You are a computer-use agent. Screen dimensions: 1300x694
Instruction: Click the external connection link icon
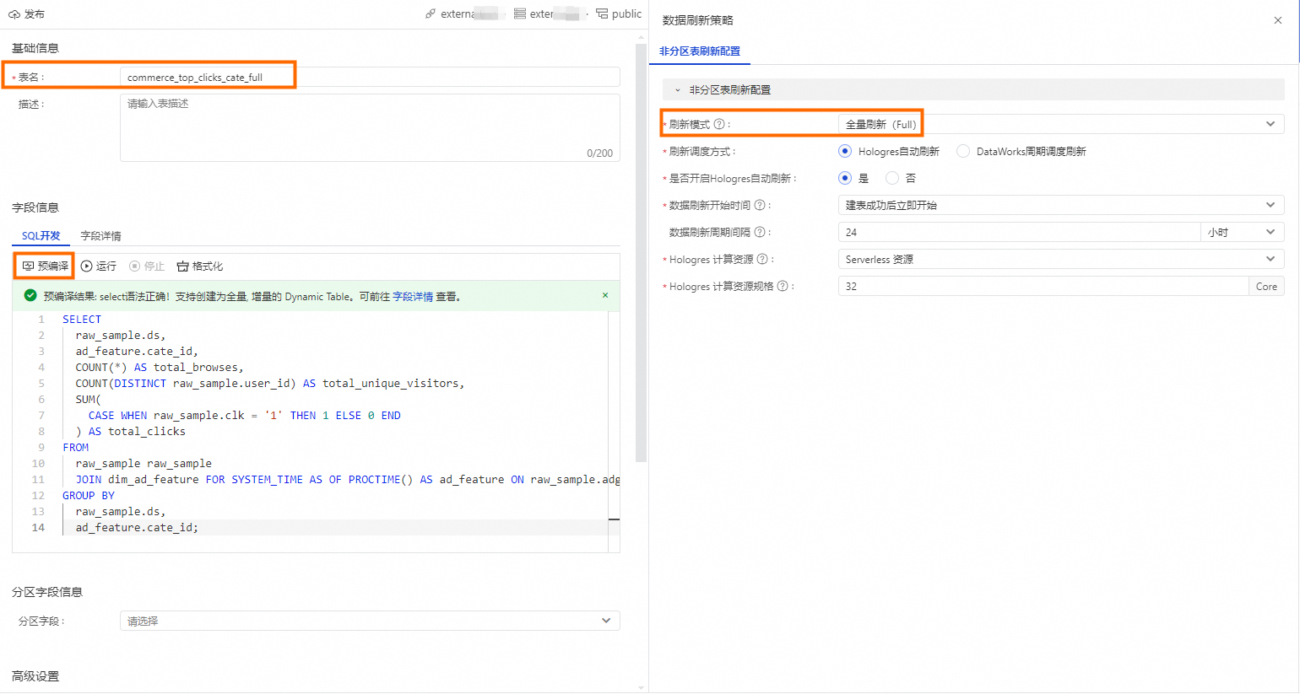pos(431,13)
